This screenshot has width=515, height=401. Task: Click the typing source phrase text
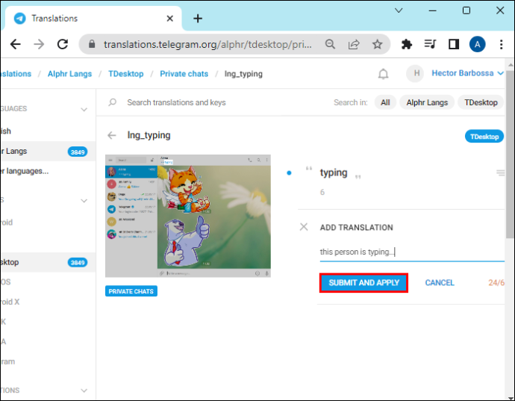pyautogui.click(x=334, y=173)
